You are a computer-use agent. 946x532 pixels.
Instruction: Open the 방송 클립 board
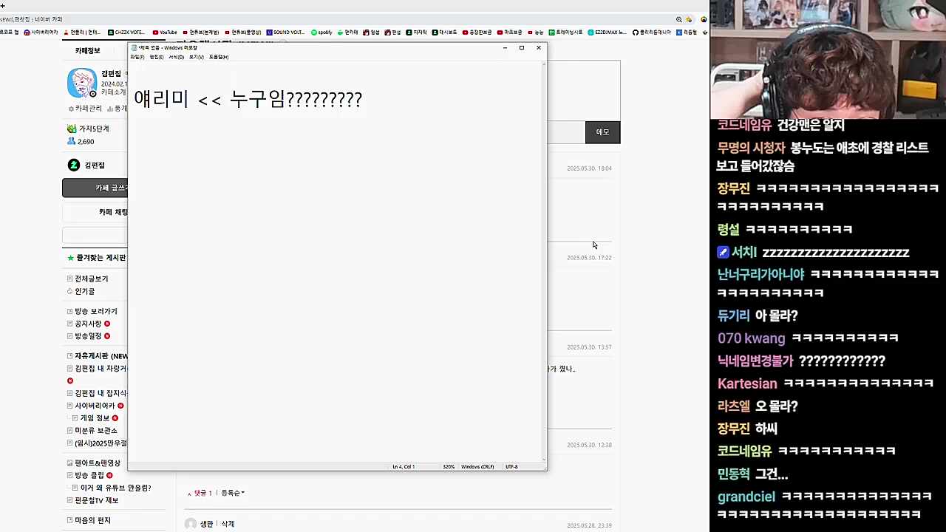89,475
